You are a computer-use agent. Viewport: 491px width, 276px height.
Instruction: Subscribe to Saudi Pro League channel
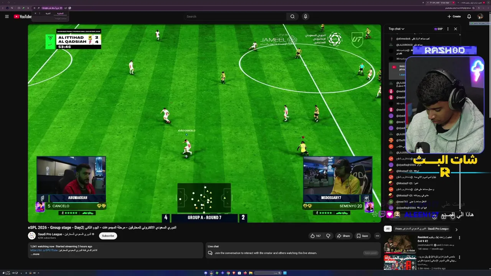click(108, 236)
